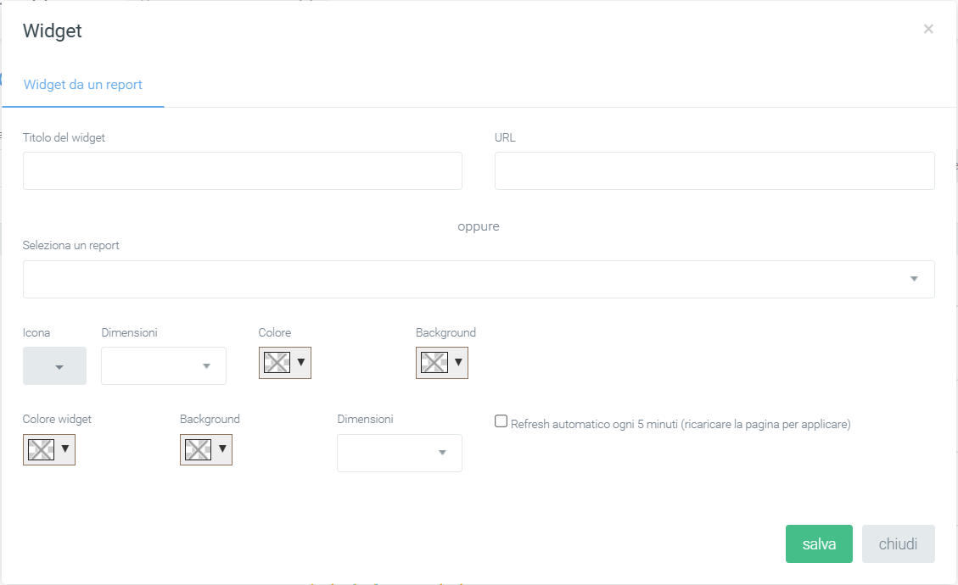Expand the Dimensioni dropdown near the Refresh checkbox
The width and height of the screenshot is (958, 585).
tap(400, 453)
